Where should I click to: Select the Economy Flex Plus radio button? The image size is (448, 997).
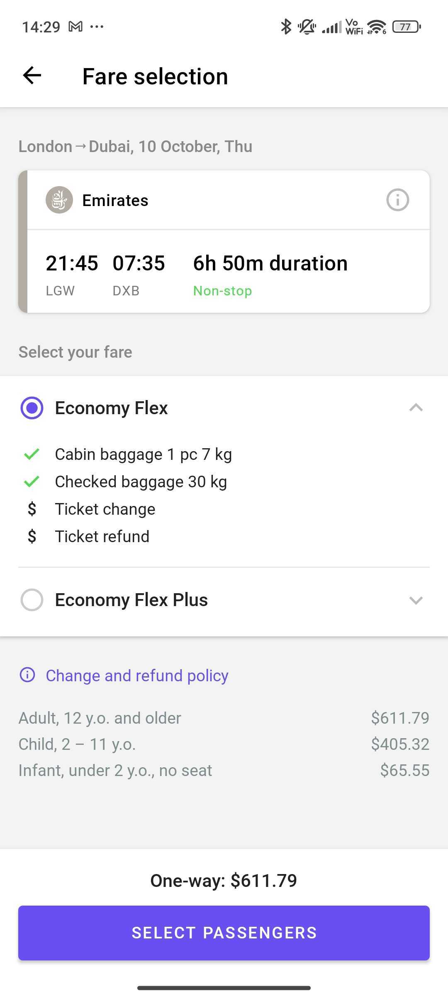pos(32,600)
